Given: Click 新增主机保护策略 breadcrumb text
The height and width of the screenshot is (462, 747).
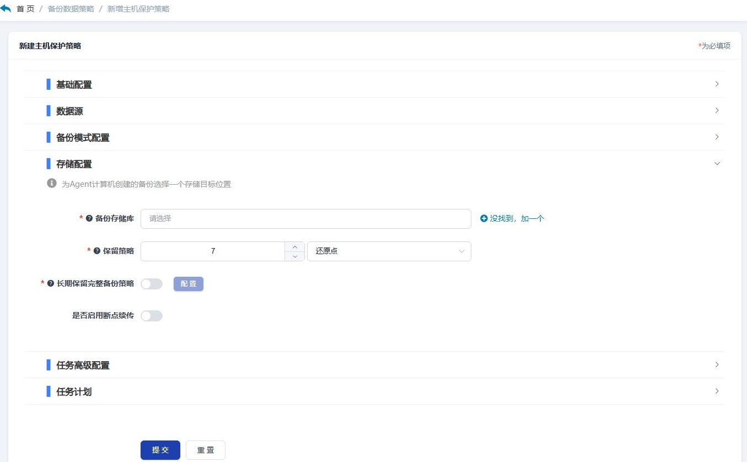Looking at the screenshot, I should (138, 9).
